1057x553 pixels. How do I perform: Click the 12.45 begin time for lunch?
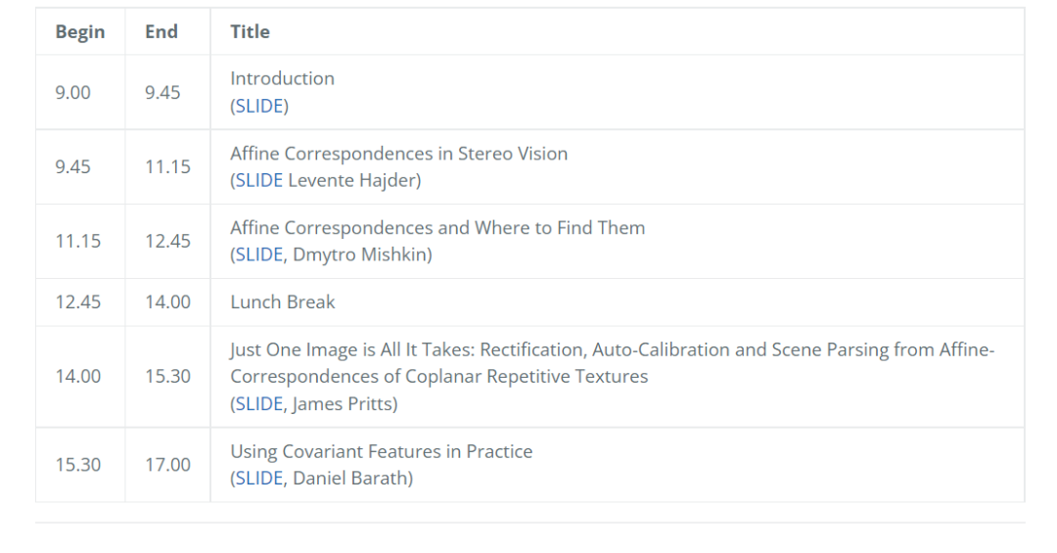(78, 302)
